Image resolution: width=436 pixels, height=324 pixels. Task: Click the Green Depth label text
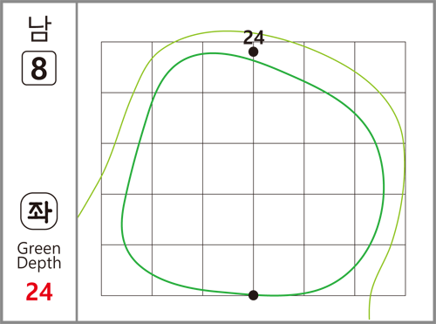(39, 256)
